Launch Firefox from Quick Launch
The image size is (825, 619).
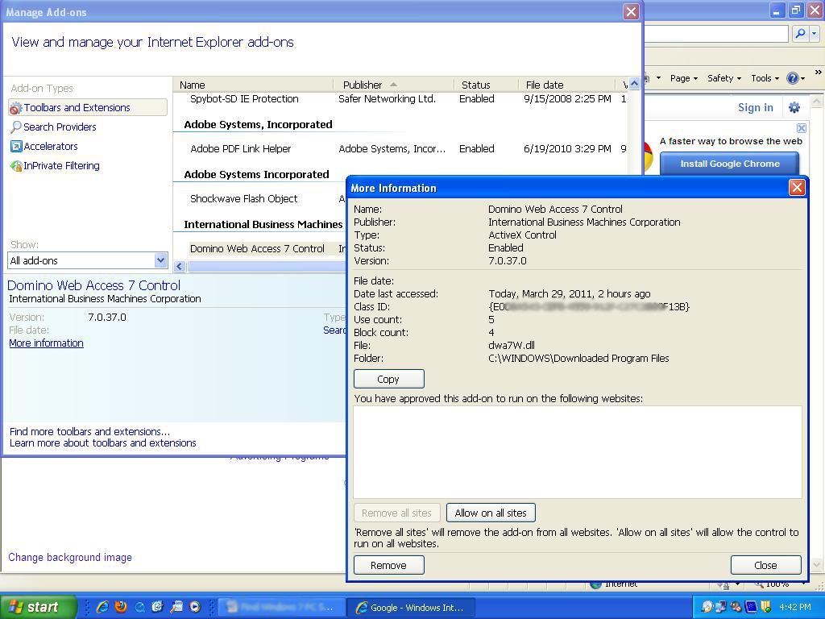[x=121, y=607]
